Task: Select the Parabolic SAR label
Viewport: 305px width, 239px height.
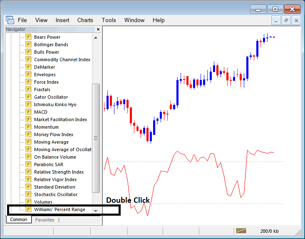Action: 49,164
